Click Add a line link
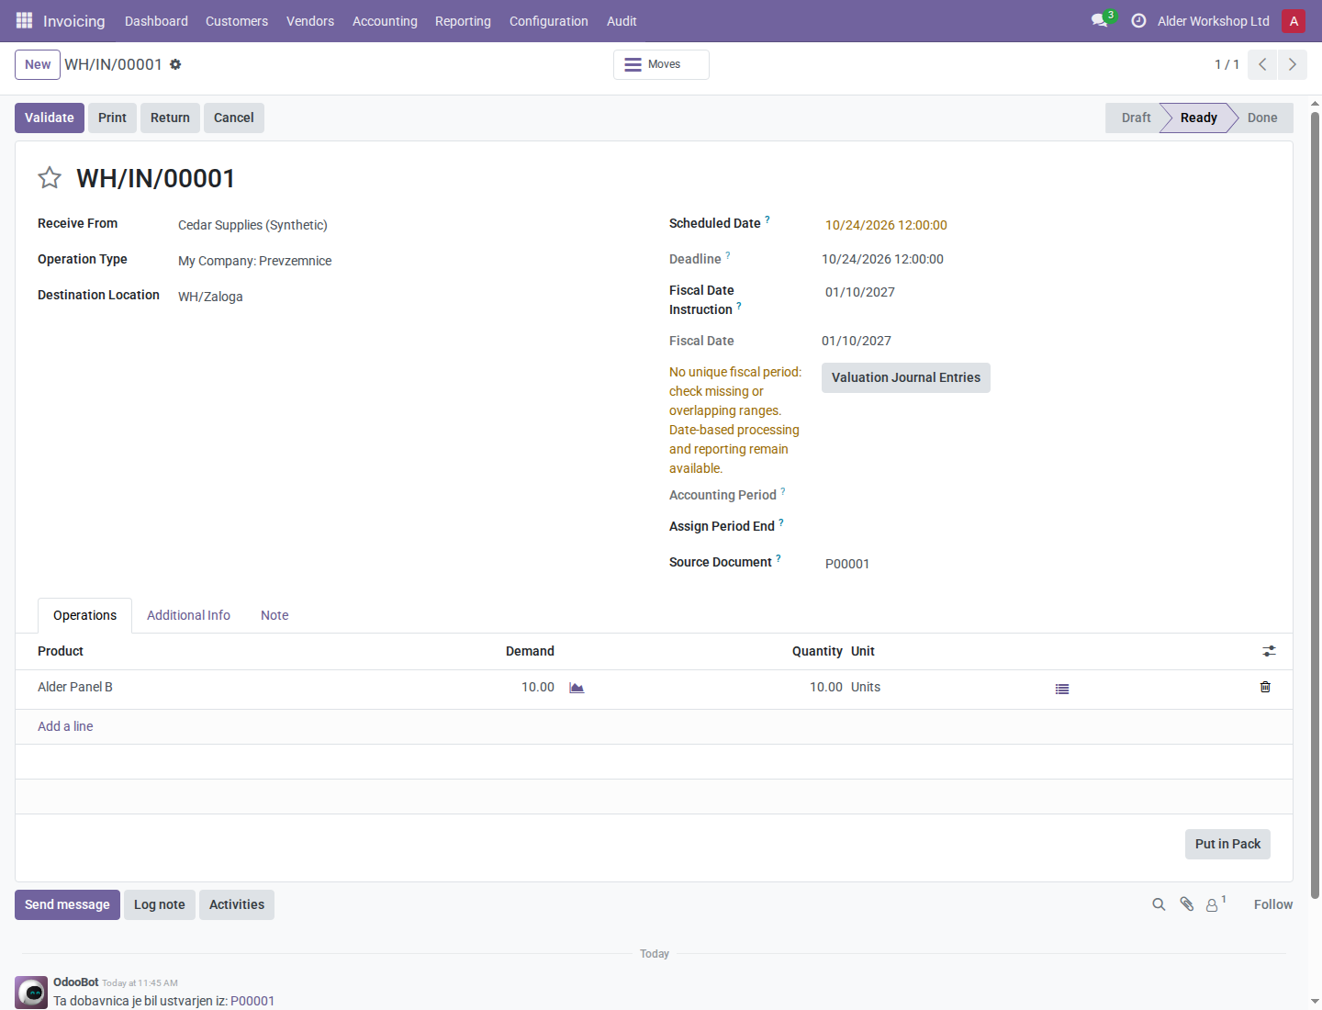The height and width of the screenshot is (1010, 1322). coord(65,726)
